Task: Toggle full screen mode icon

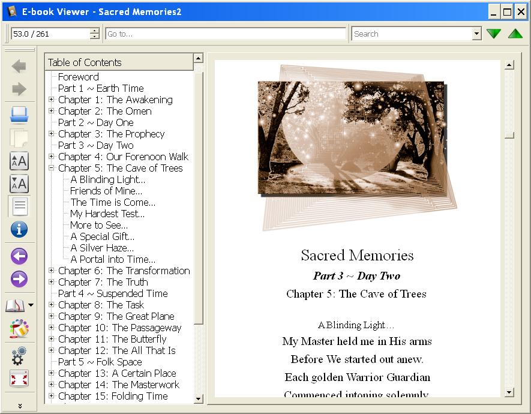Action: [x=19, y=379]
